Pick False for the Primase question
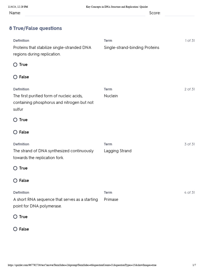Viewport: 204px width, 272px height. pyautogui.click(x=15, y=229)
